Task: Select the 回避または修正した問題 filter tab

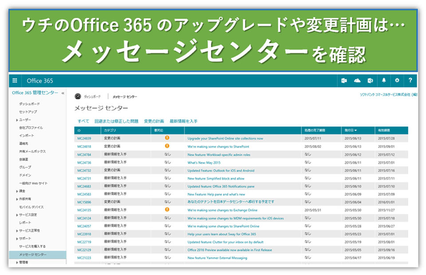Action: click(x=116, y=121)
